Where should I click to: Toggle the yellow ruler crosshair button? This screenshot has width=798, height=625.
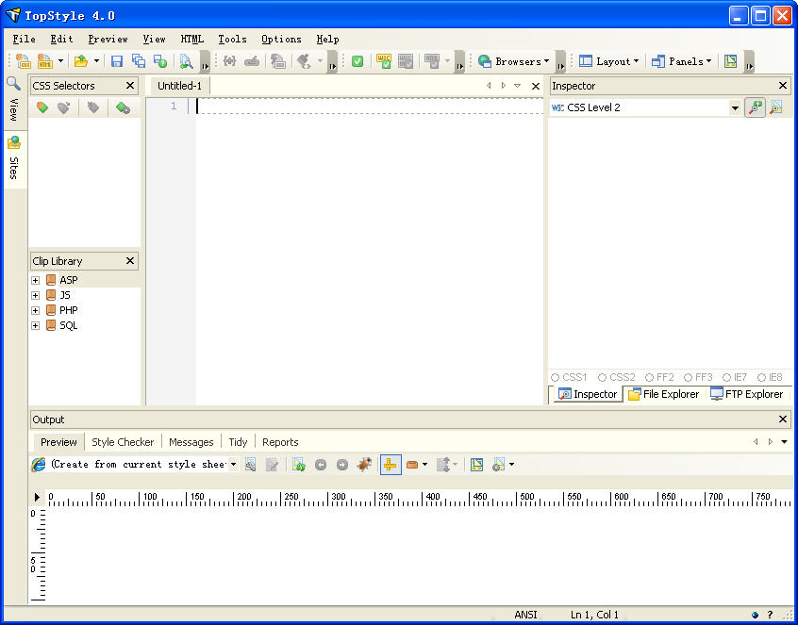tap(390, 465)
